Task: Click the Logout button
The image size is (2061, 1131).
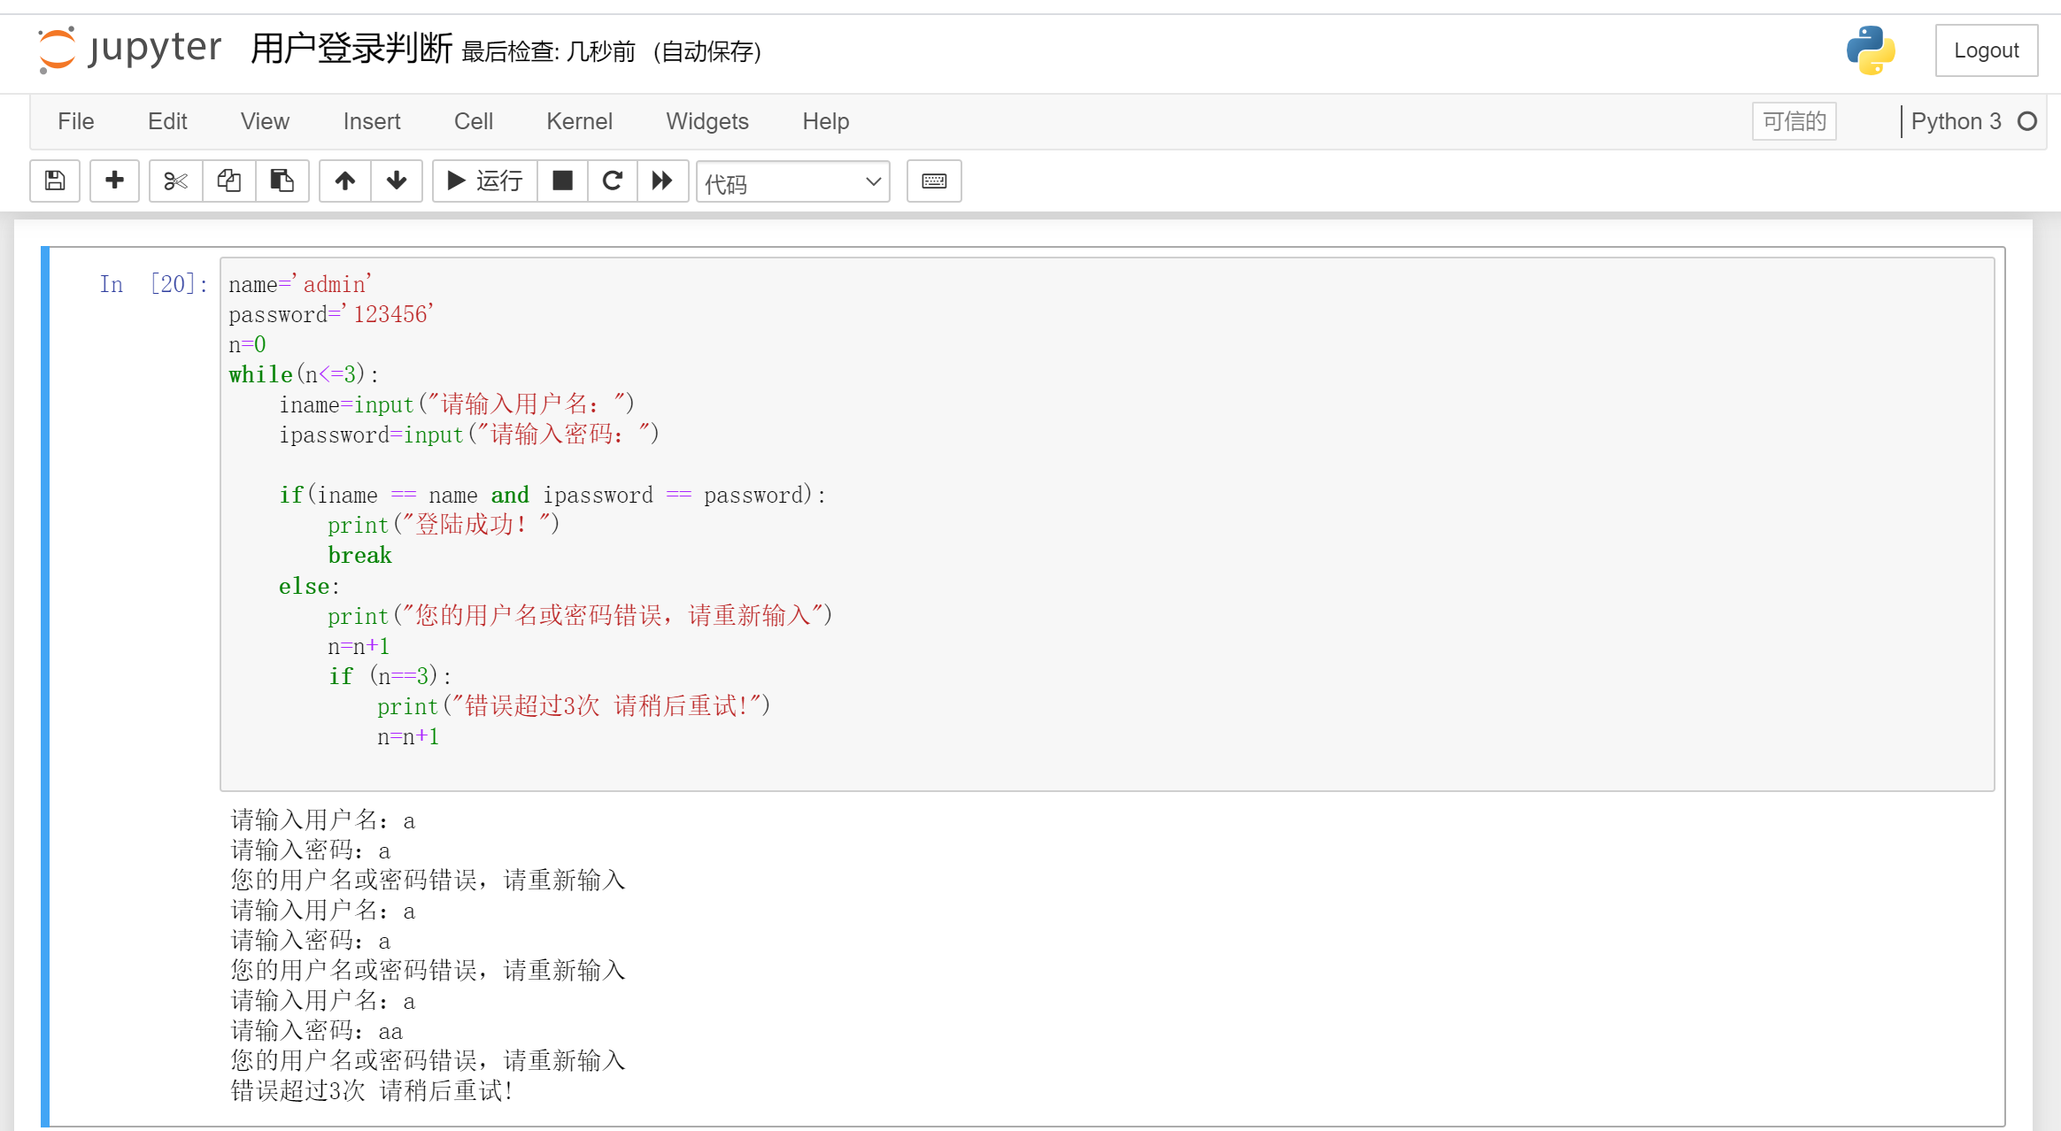Action: point(1986,50)
